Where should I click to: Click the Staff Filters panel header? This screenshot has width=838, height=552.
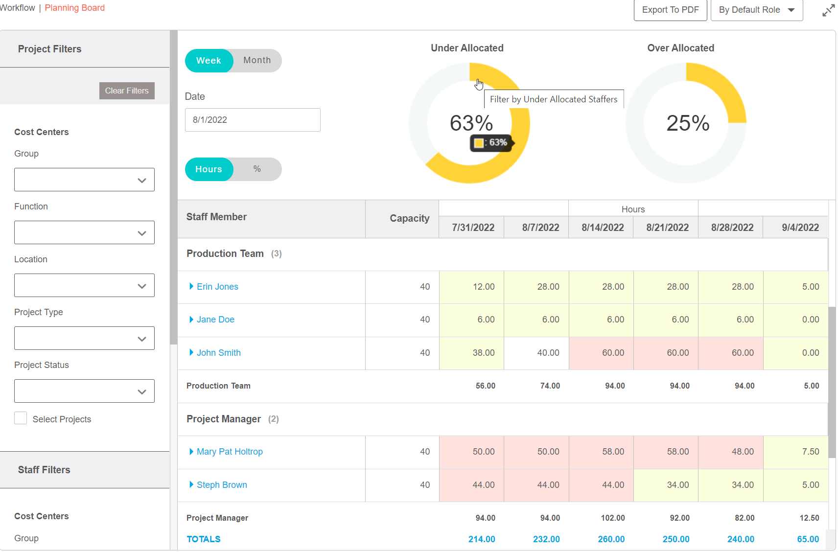pyautogui.click(x=85, y=470)
